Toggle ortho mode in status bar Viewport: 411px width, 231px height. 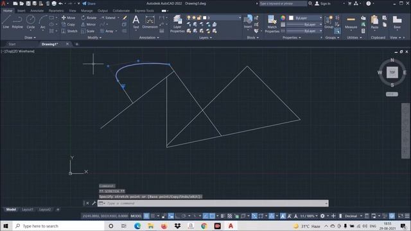(x=177, y=216)
